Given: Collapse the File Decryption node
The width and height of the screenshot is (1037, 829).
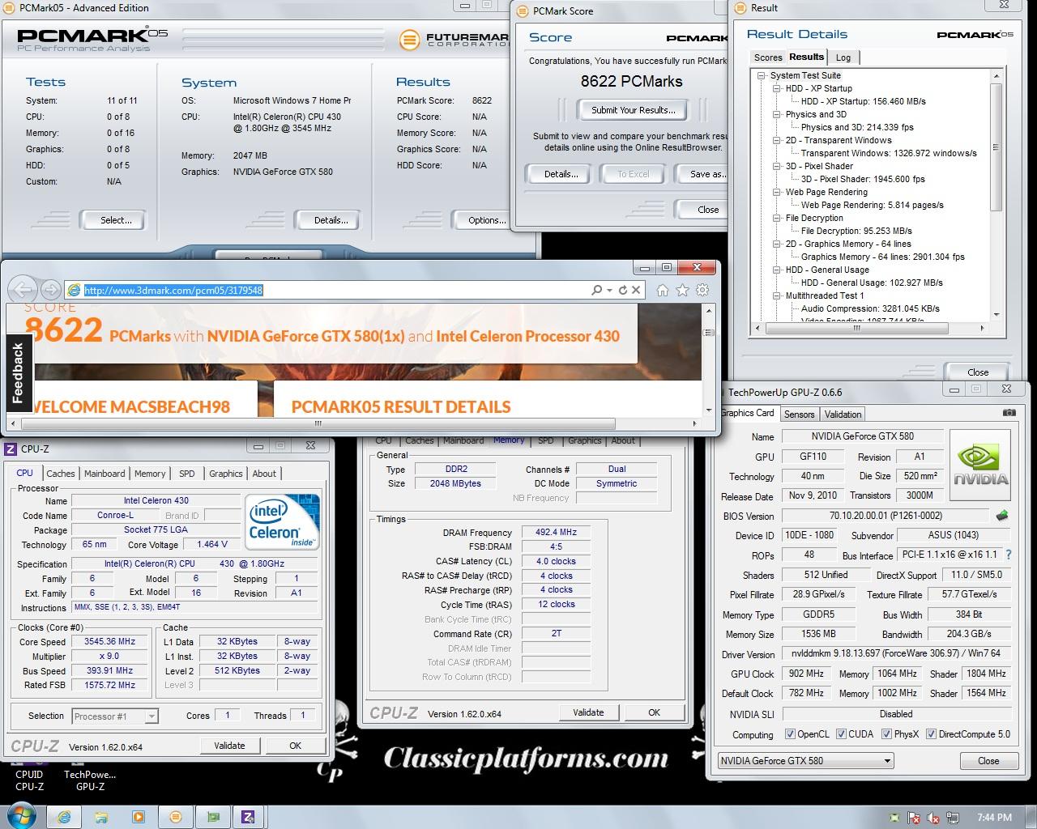Looking at the screenshot, I should (776, 218).
